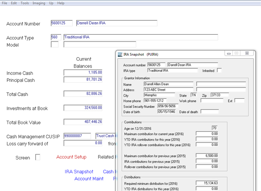
Task: Click the empty Model description field
Action: tap(100, 44)
